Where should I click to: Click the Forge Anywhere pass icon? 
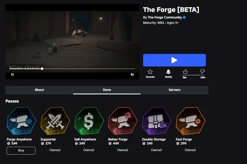(21, 121)
